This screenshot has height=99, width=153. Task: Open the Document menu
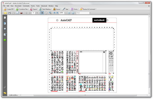point(18,6)
